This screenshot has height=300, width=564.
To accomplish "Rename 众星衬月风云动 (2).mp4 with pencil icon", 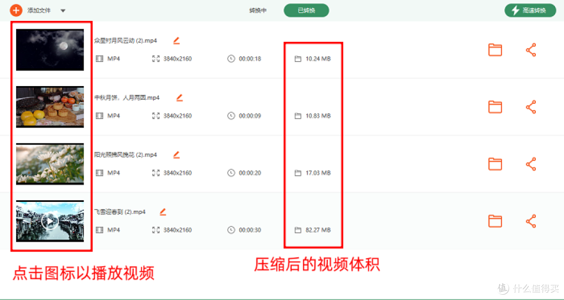I will coord(177,41).
